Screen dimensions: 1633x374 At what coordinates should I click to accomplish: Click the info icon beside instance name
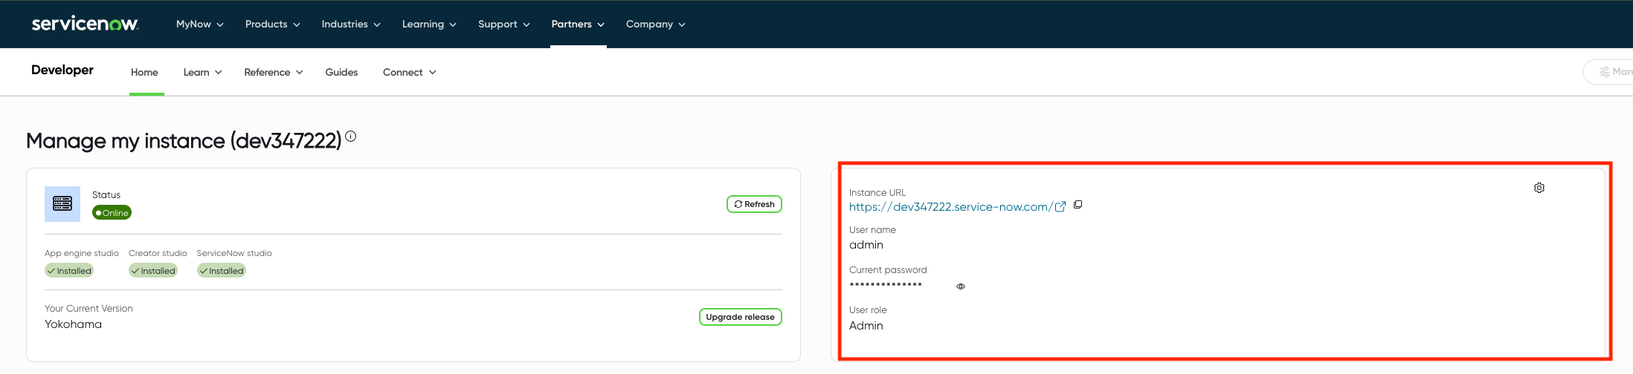tap(351, 137)
